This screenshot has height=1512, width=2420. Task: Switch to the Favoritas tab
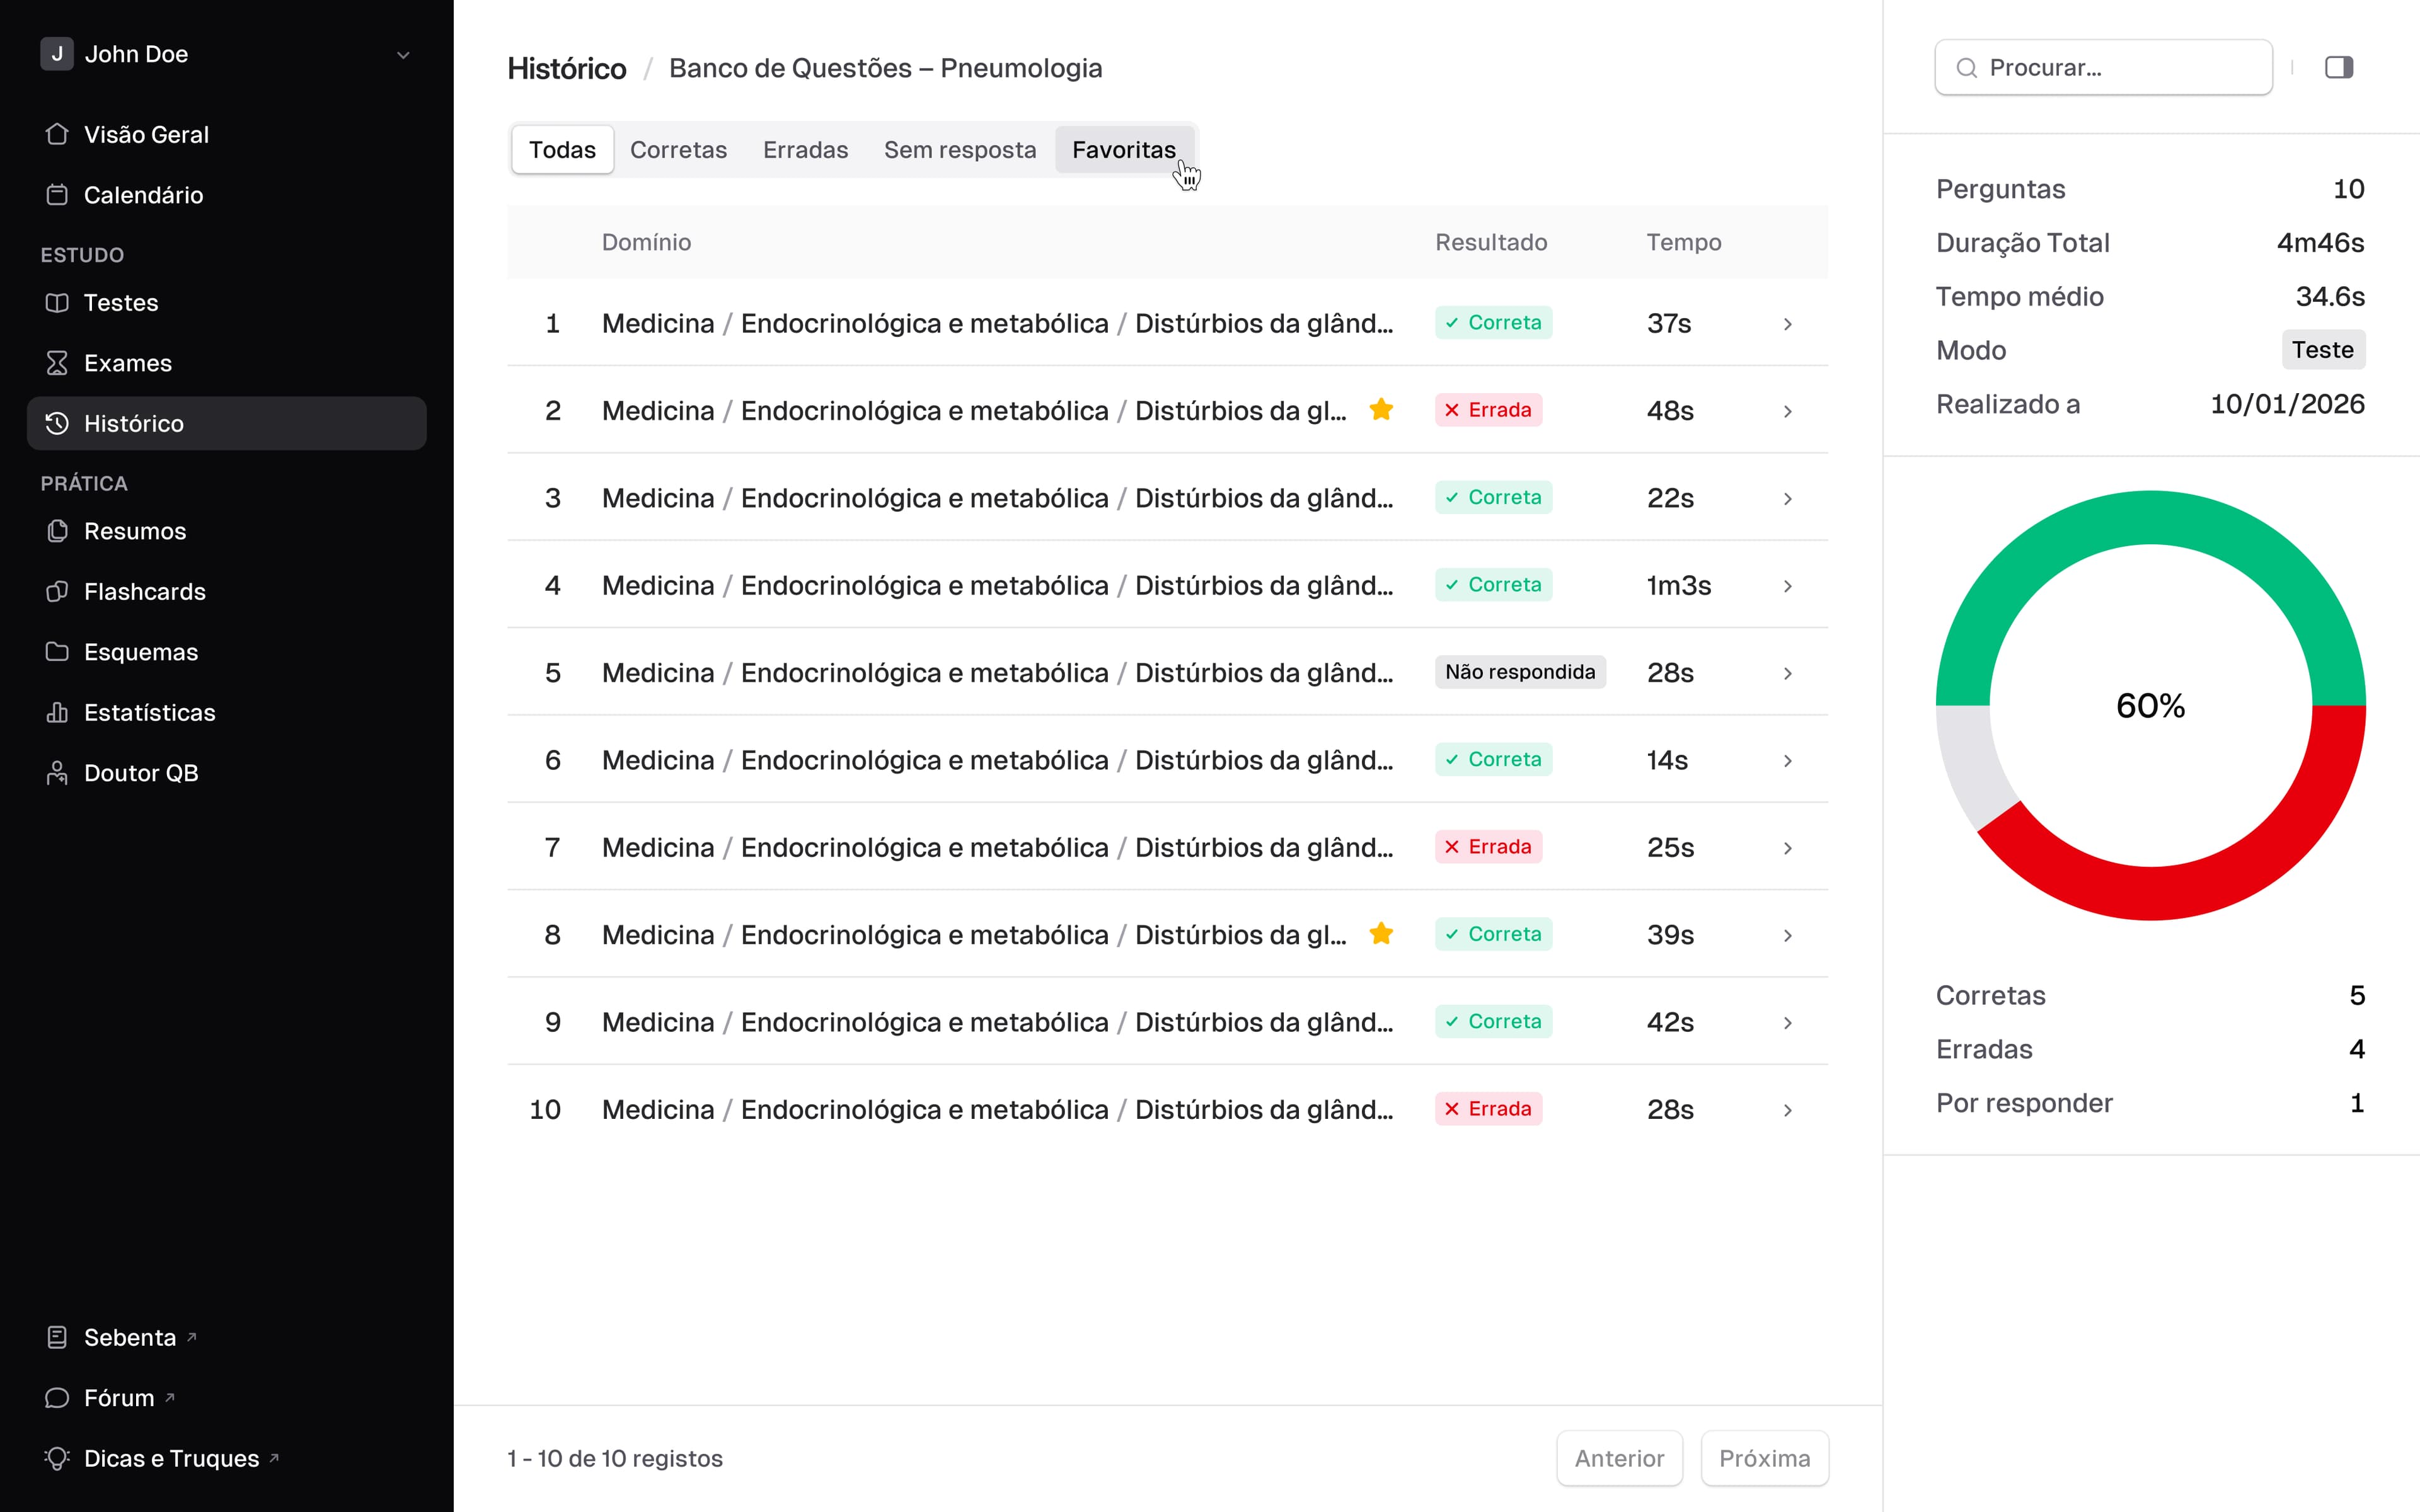(x=1123, y=150)
